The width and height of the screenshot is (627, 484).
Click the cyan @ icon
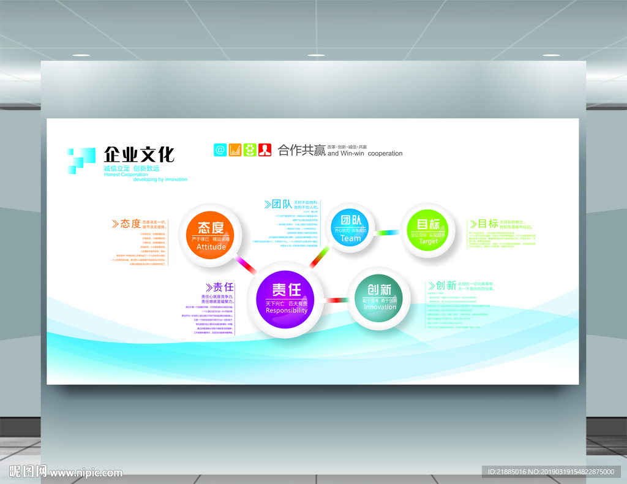(x=220, y=149)
